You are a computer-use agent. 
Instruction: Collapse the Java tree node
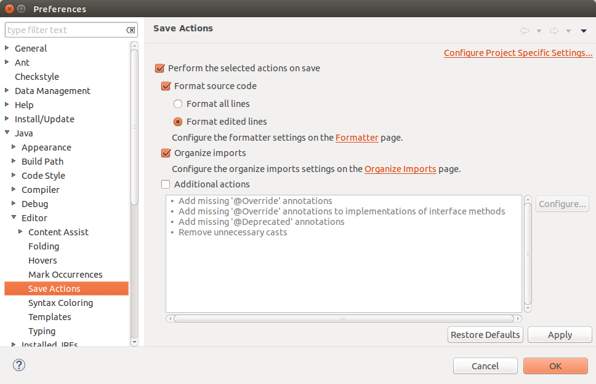click(7, 133)
